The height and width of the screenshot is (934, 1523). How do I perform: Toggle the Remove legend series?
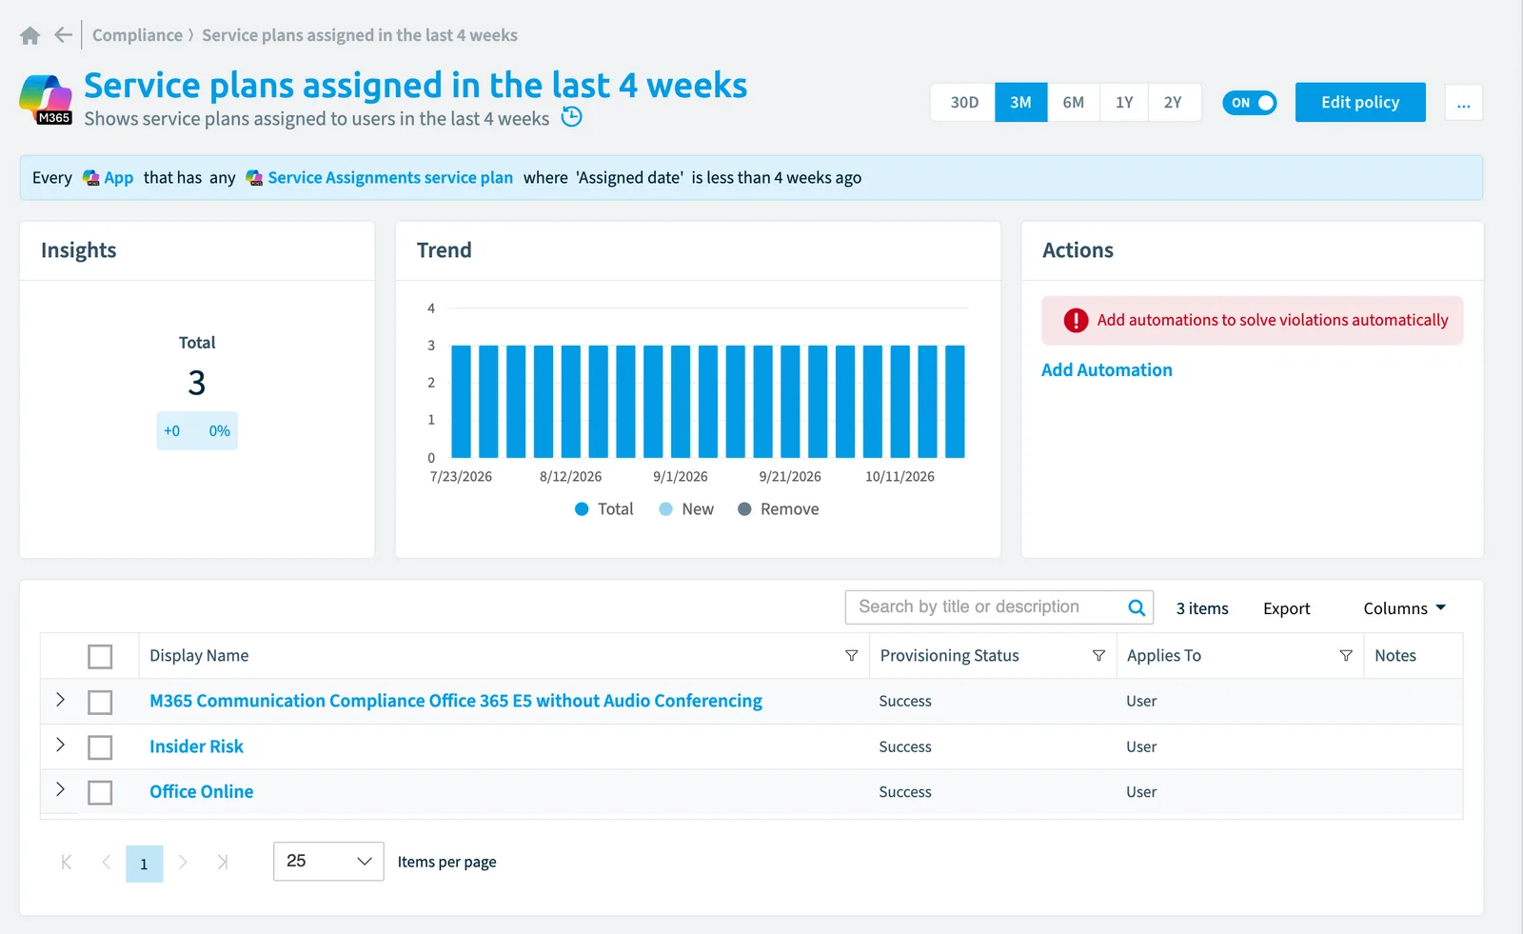(x=778, y=509)
